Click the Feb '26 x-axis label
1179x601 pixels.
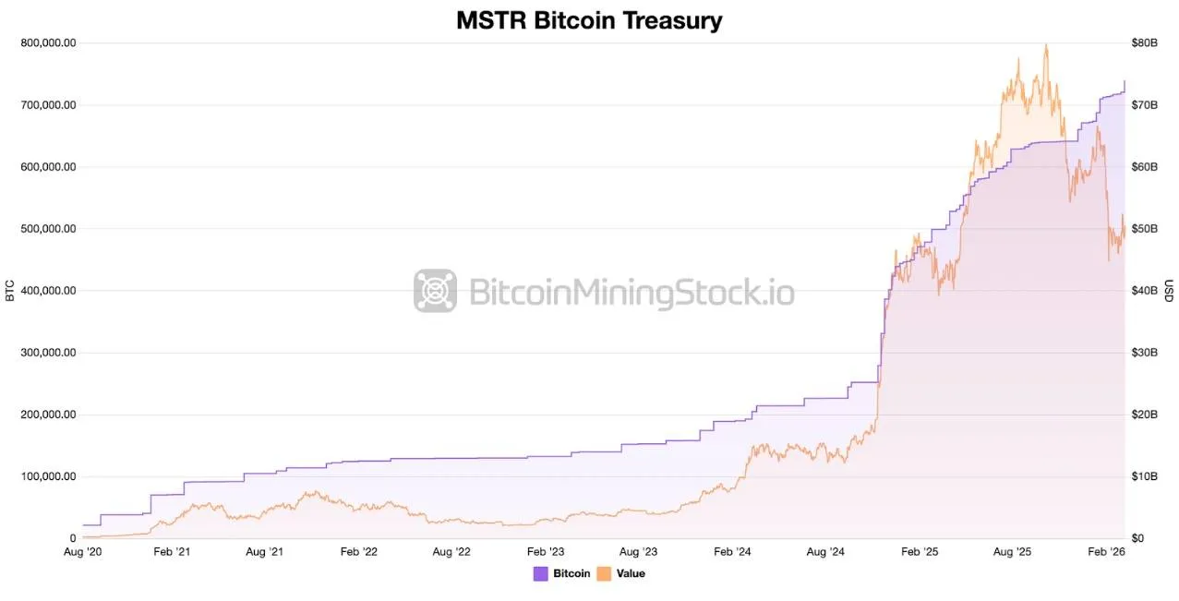point(1106,552)
